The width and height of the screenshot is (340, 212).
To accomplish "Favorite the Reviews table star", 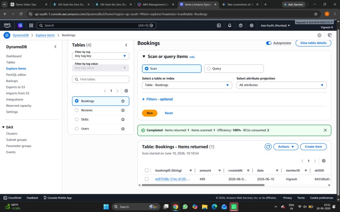I will tap(123, 110).
